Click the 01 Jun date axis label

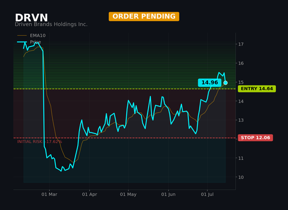[x=168, y=194]
